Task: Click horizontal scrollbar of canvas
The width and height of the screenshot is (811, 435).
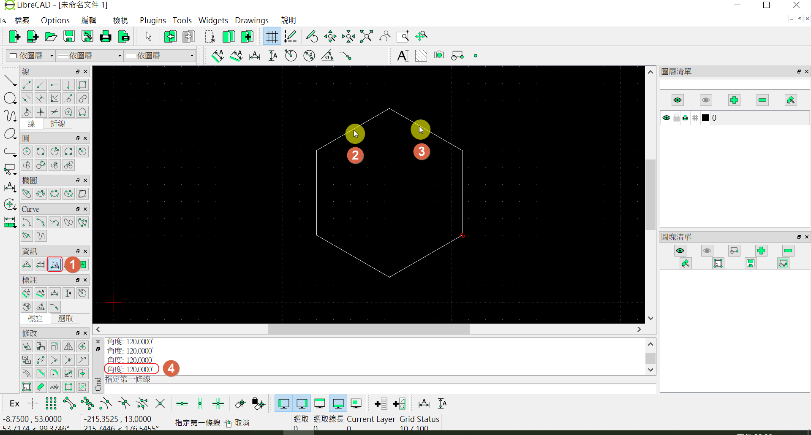Action: 368,329
